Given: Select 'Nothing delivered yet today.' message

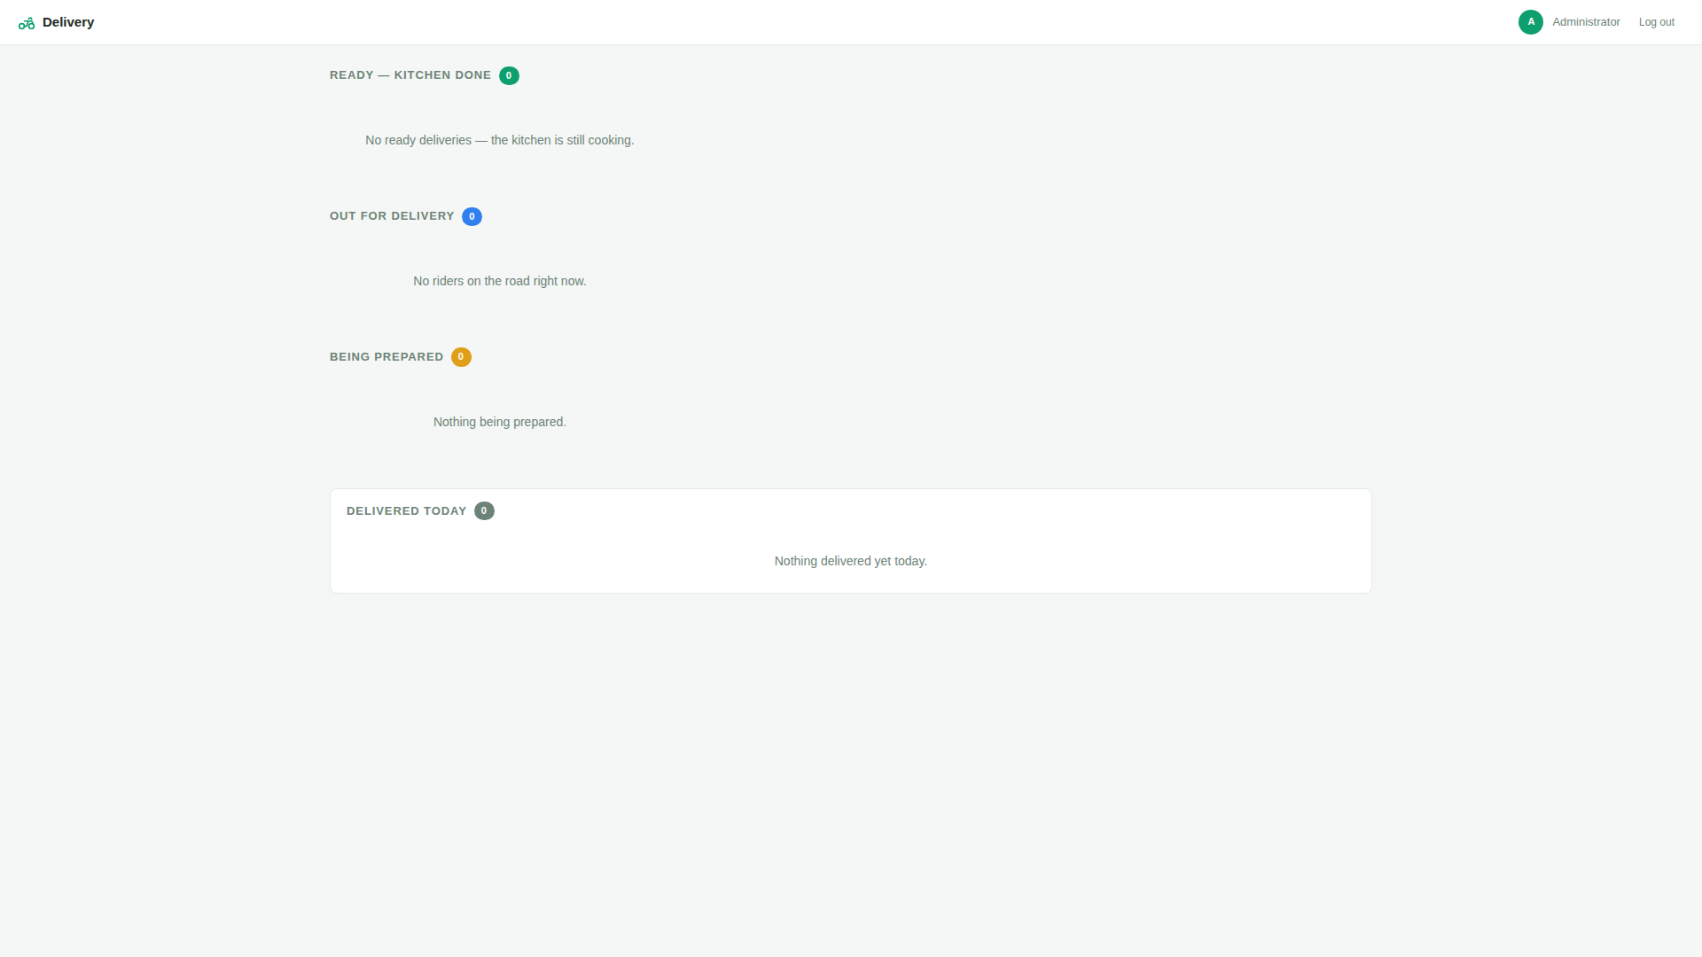Looking at the screenshot, I should pyautogui.click(x=851, y=561).
